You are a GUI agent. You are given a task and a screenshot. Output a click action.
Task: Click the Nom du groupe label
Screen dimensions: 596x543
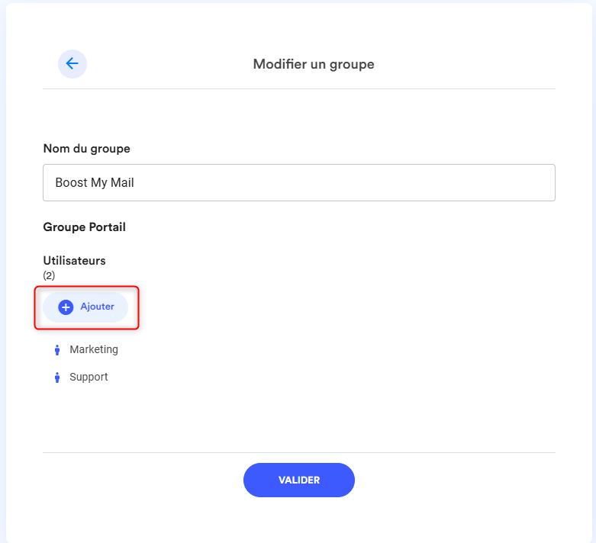point(86,148)
